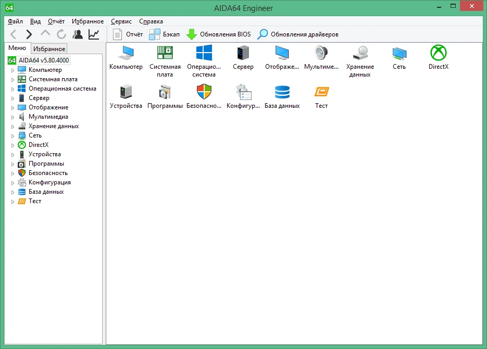Image resolution: width=487 pixels, height=349 pixels.
Task: Click the Отчёт toolbar button
Action: pos(128,34)
